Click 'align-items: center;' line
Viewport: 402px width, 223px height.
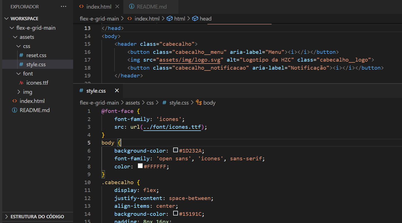point(146,206)
